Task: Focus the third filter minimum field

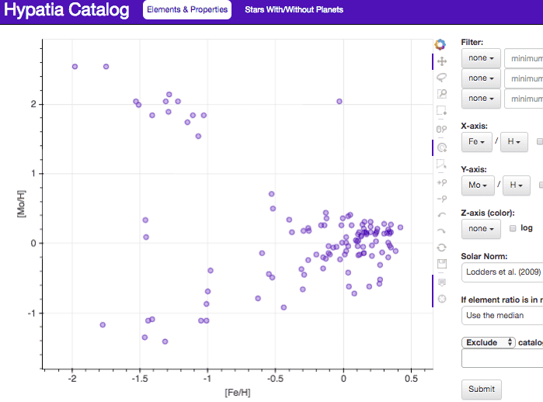Action: (x=524, y=99)
